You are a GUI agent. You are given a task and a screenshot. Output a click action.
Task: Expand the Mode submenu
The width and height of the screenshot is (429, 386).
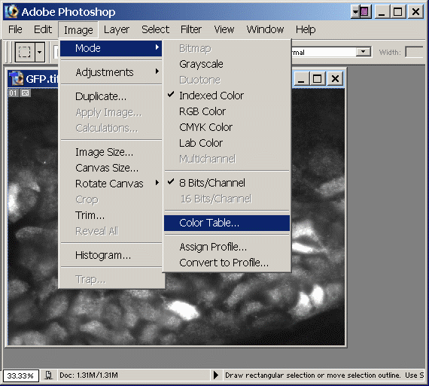111,48
